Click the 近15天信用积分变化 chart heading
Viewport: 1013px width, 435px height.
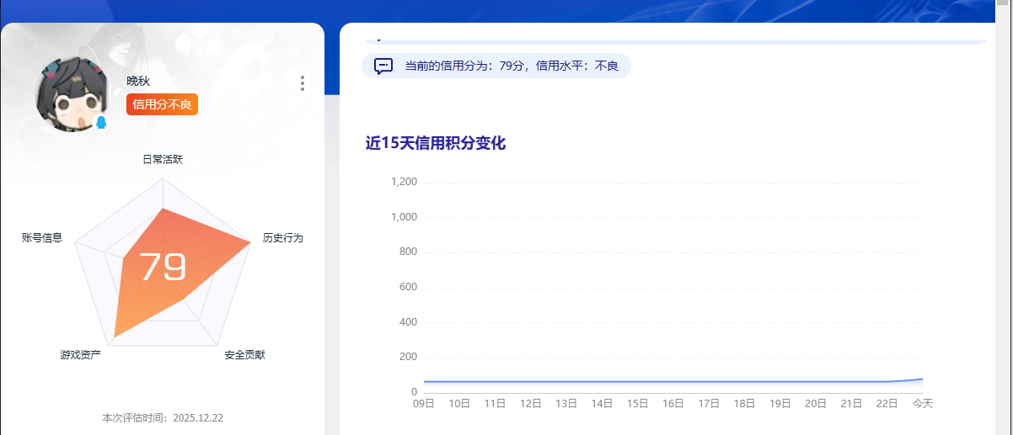click(x=435, y=143)
